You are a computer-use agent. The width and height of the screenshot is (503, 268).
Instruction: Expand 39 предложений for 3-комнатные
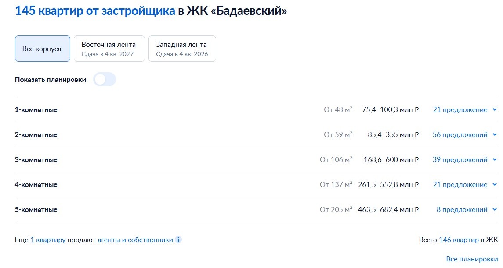coord(460,159)
